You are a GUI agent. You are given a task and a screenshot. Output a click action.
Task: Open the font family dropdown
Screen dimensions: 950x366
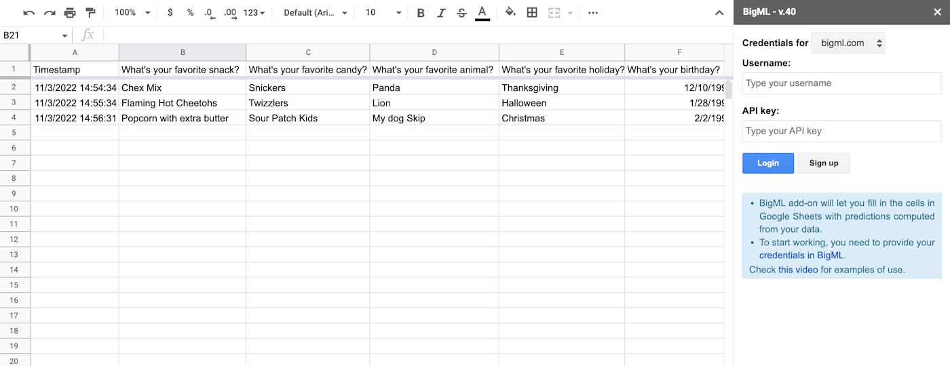[316, 13]
